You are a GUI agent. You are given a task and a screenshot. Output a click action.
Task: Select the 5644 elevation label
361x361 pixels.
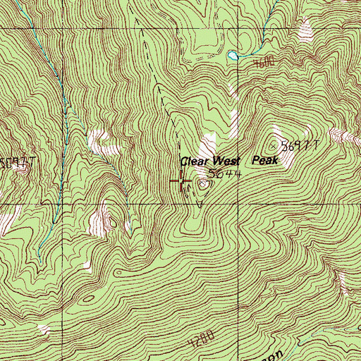click(225, 174)
